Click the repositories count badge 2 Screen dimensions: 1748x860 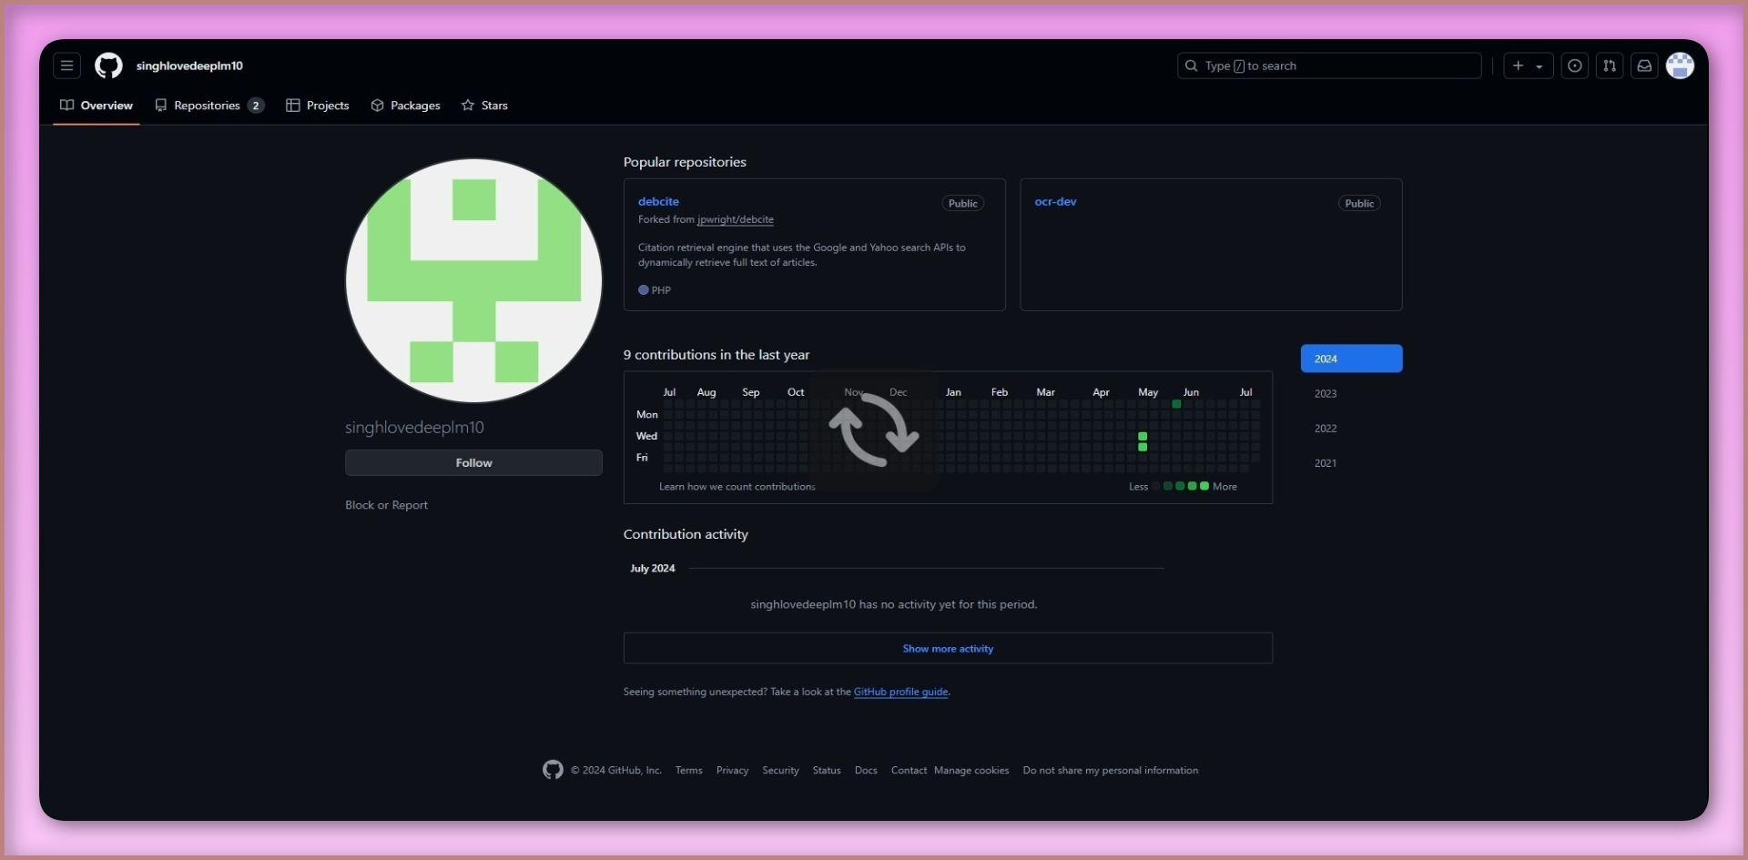(x=256, y=106)
